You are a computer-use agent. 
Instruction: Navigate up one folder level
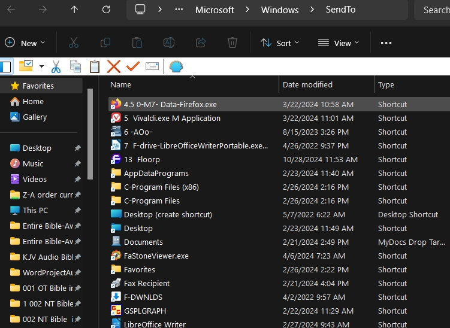coord(74,10)
